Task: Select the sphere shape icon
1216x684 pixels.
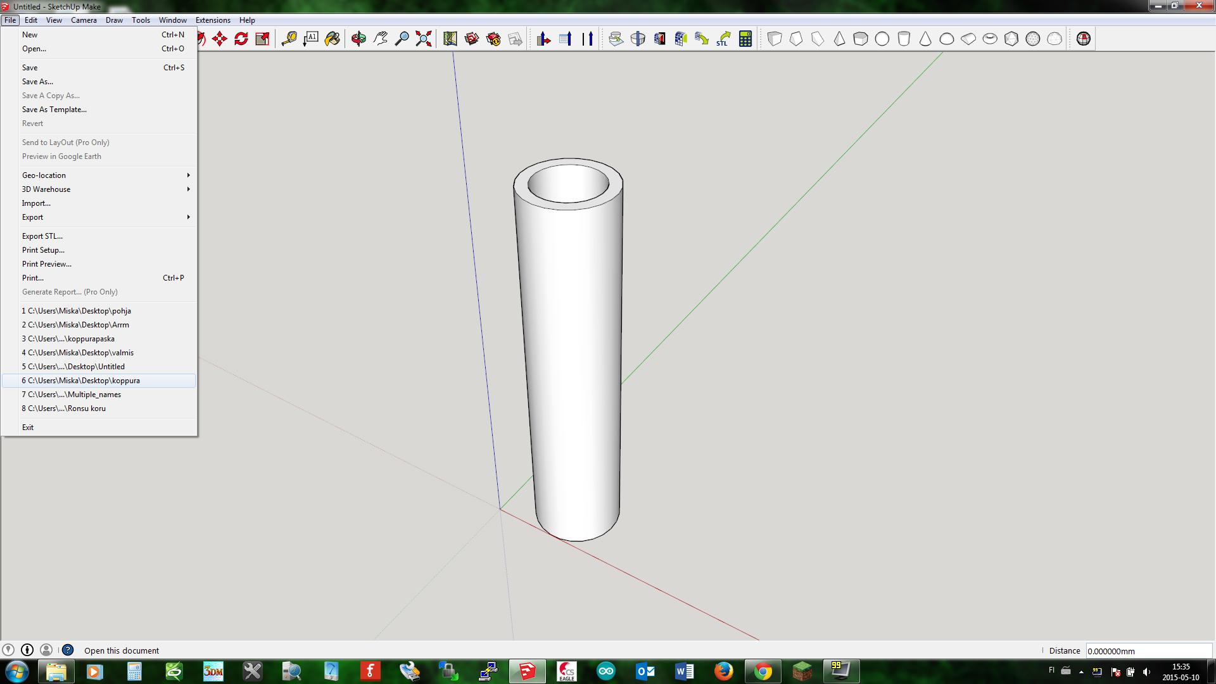Action: 882,39
